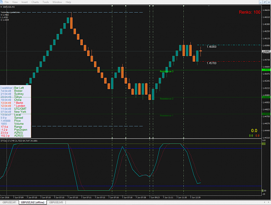
Task: Open the Window menu
Action: [x=57, y=2]
